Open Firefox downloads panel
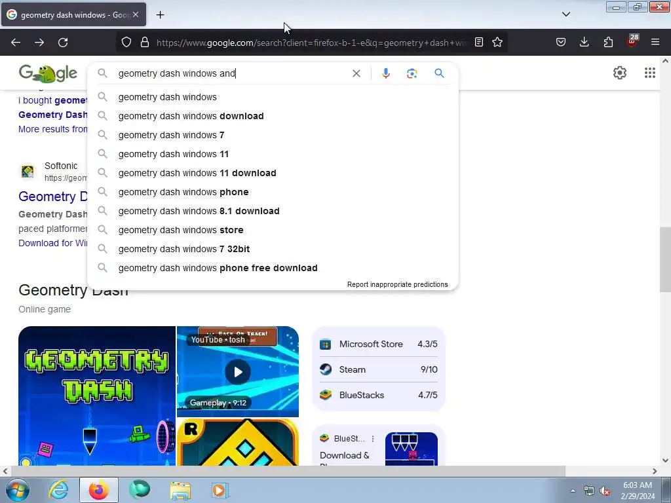 tap(584, 42)
